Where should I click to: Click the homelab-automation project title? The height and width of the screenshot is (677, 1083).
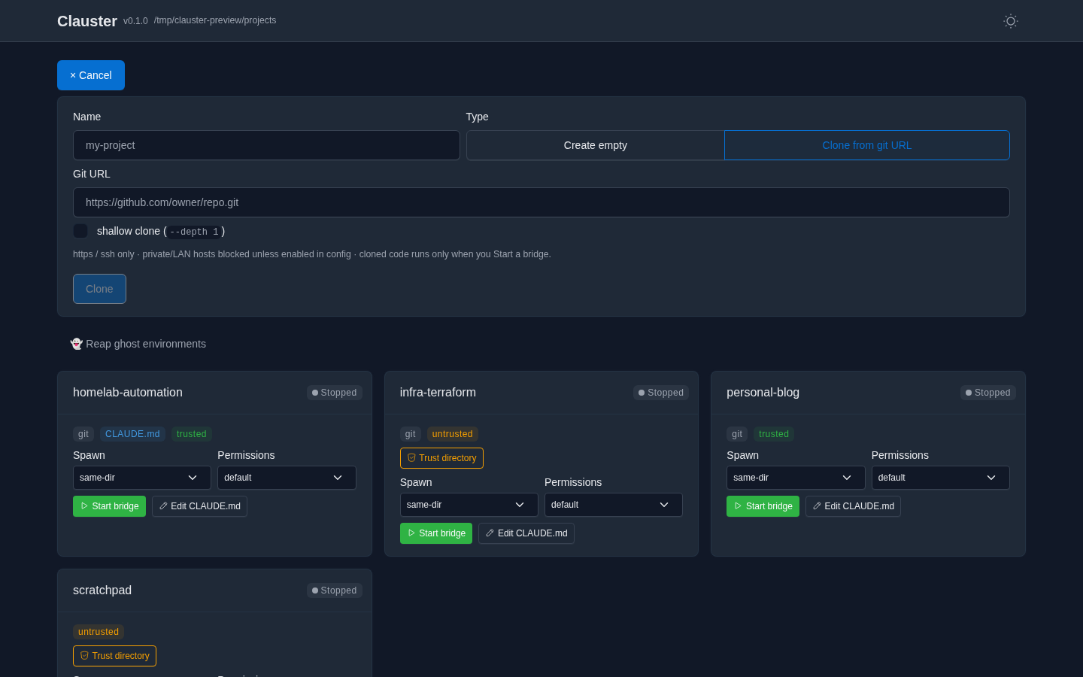click(x=128, y=393)
